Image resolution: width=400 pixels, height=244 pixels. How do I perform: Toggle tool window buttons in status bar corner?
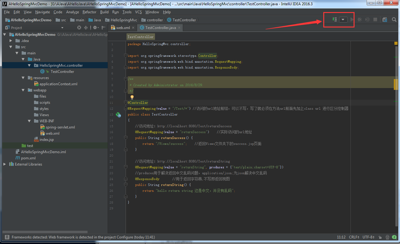tap(6, 237)
